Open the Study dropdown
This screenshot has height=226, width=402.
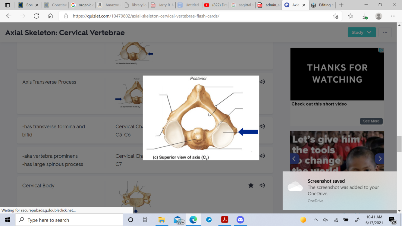362,32
